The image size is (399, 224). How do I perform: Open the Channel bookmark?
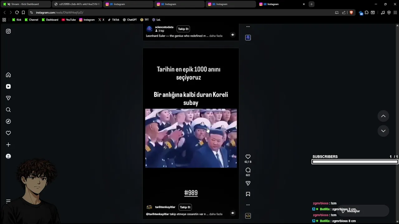pos(31,20)
